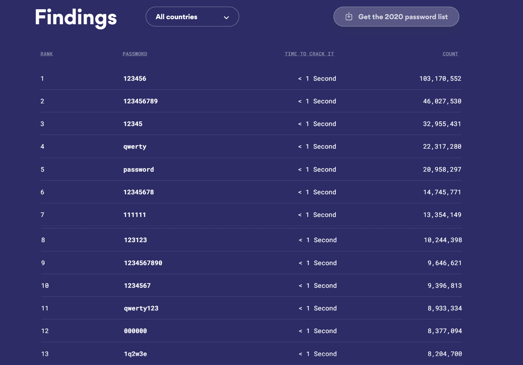523x365 pixels.
Task: Click rank number 10
Action: [45, 286]
